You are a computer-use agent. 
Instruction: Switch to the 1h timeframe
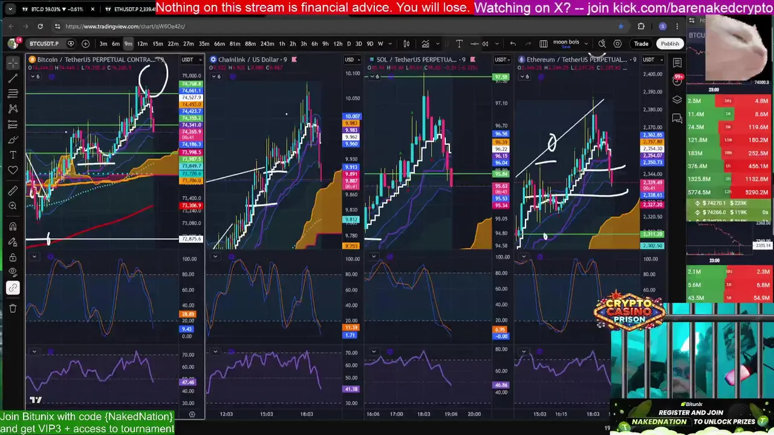(x=282, y=43)
